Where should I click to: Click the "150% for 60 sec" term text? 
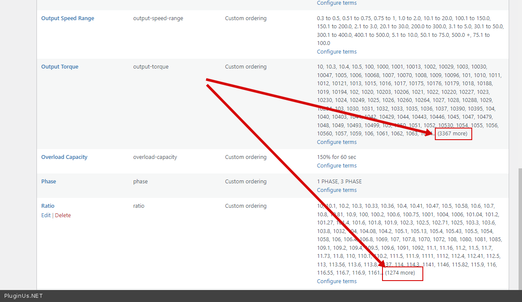point(336,157)
